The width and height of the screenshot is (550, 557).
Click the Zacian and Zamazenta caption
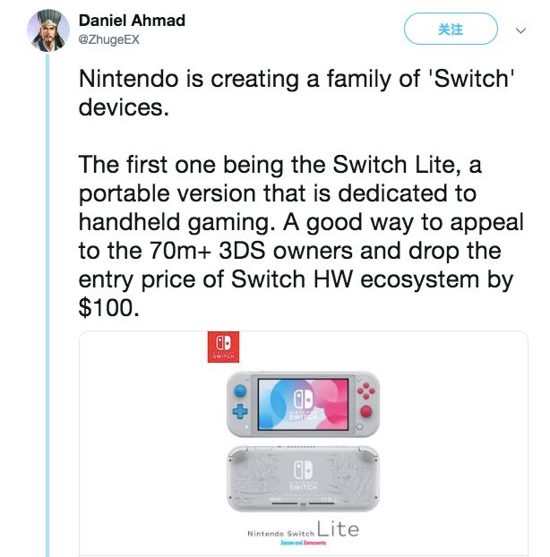click(x=303, y=543)
